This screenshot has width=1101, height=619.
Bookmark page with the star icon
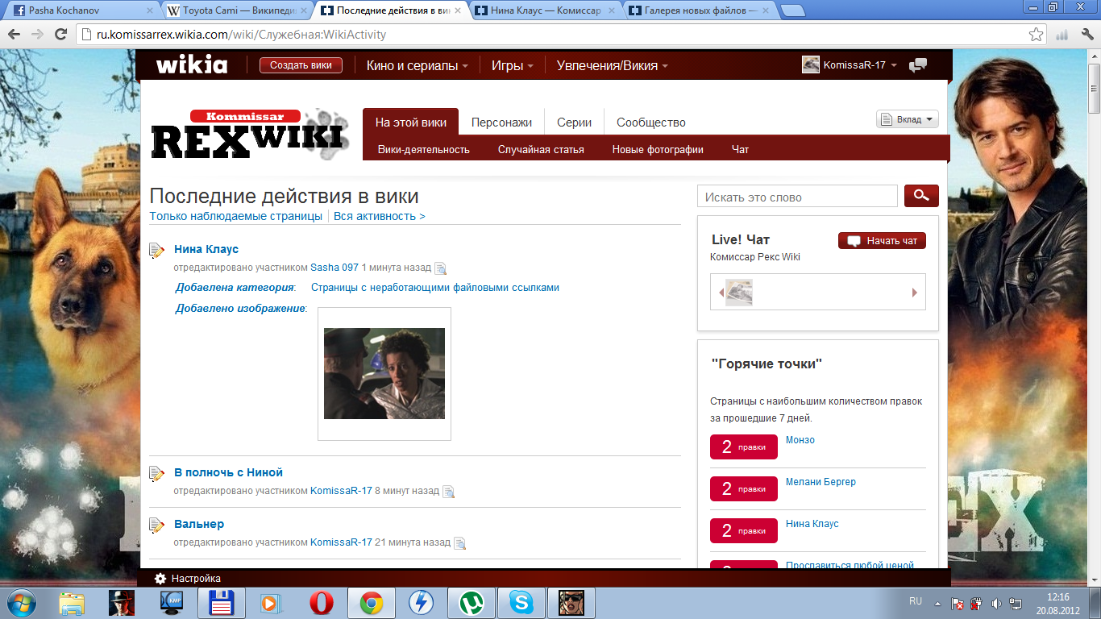click(x=1036, y=35)
